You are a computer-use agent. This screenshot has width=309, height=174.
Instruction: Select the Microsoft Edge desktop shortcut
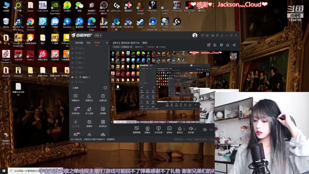pos(92,24)
